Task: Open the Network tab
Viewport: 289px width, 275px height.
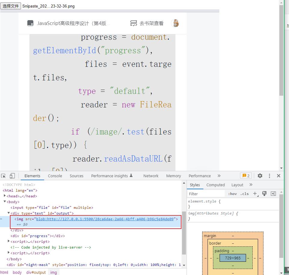Action: point(151,176)
